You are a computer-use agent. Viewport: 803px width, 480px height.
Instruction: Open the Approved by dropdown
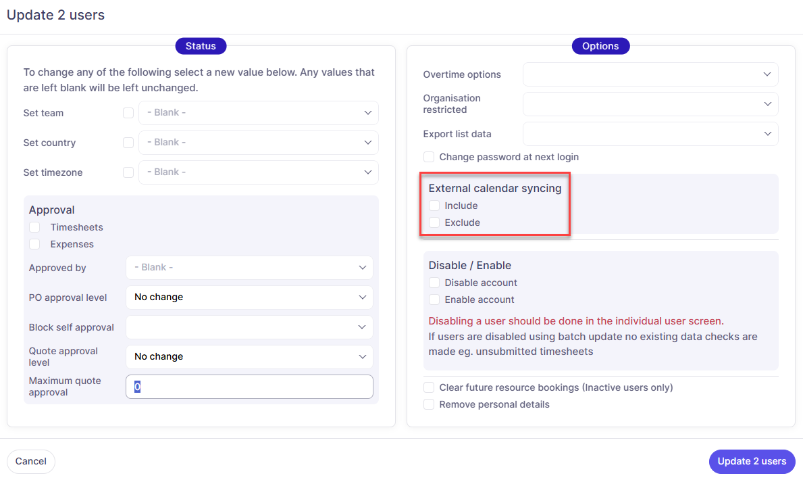(249, 268)
